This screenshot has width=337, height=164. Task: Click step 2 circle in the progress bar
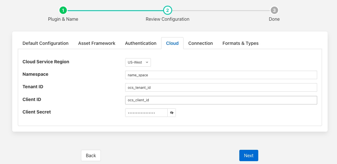[167, 10]
